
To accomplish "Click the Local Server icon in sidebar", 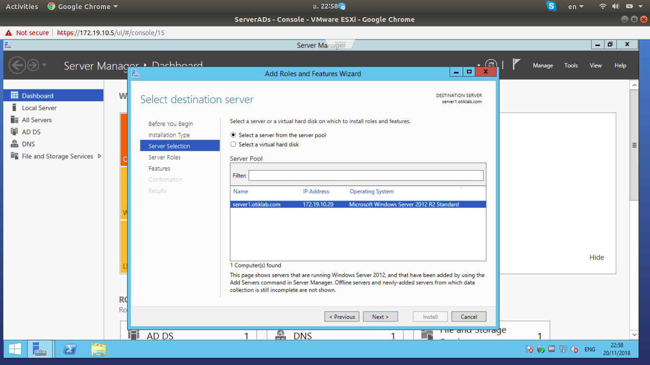I will click(14, 108).
